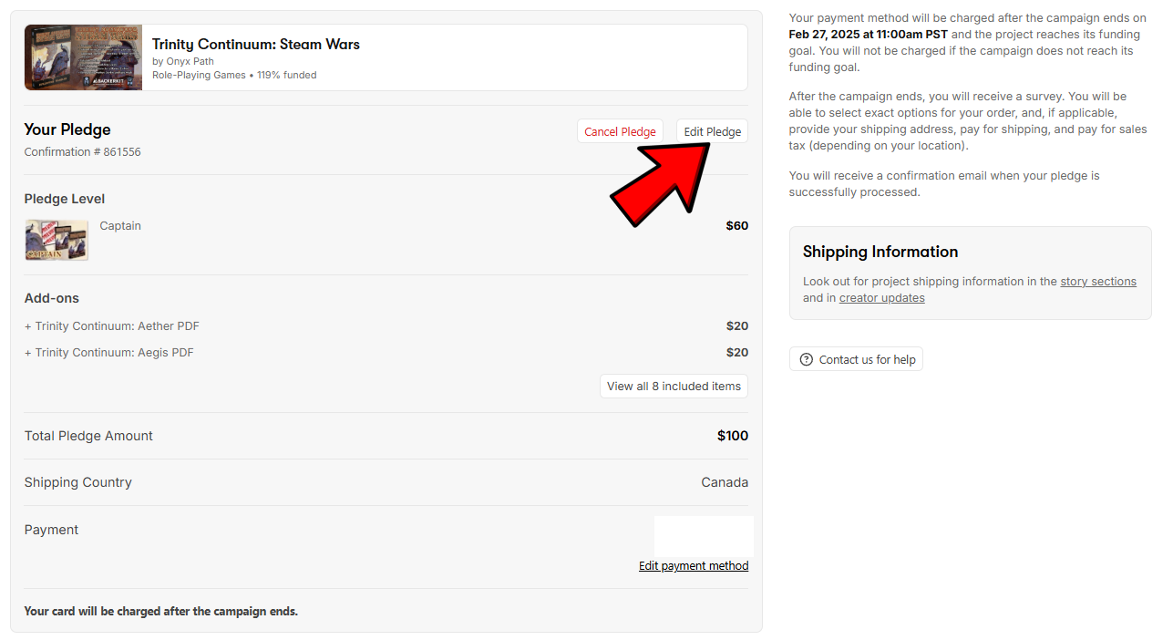Select the Role-Playing Games category text
1173x640 pixels.
(x=199, y=75)
